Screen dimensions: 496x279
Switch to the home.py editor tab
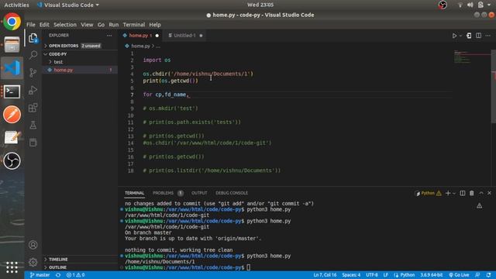140,36
